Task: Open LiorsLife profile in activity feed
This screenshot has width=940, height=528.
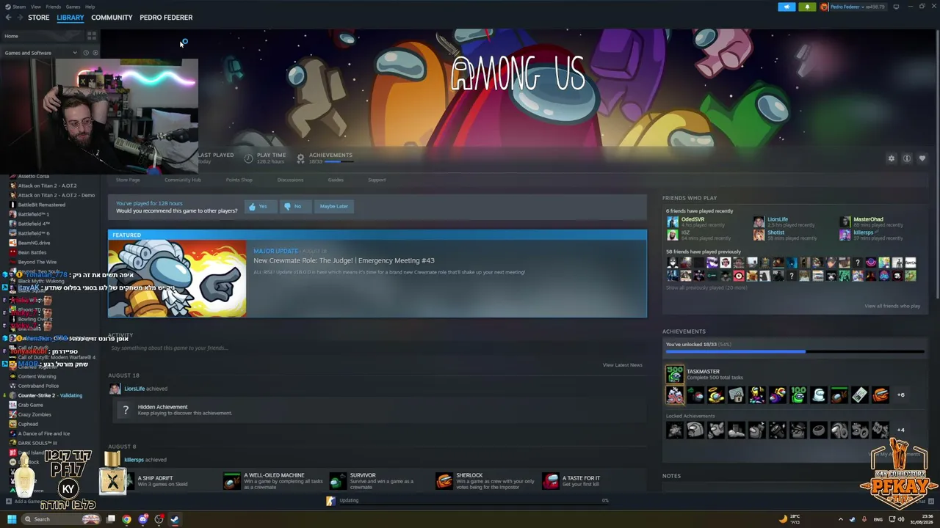Action: click(x=134, y=389)
